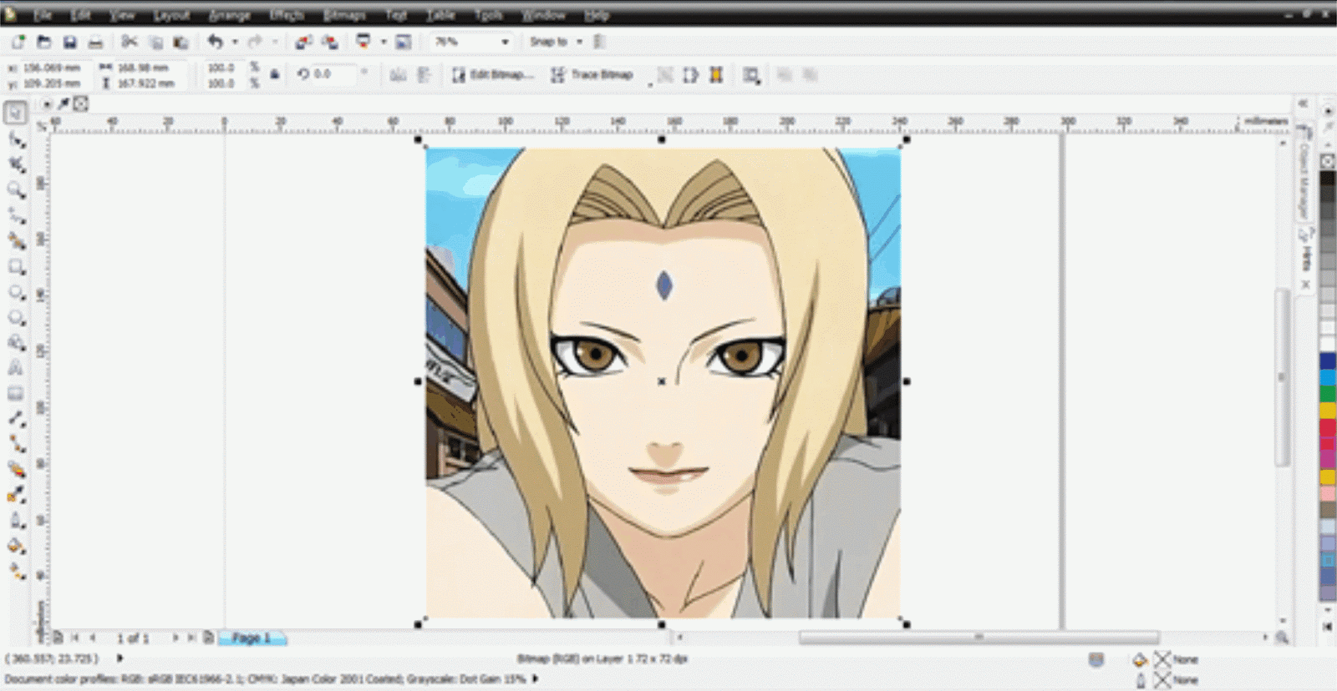Open the Wrap Text icon in property bar
The width and height of the screenshot is (1337, 691).
click(751, 75)
